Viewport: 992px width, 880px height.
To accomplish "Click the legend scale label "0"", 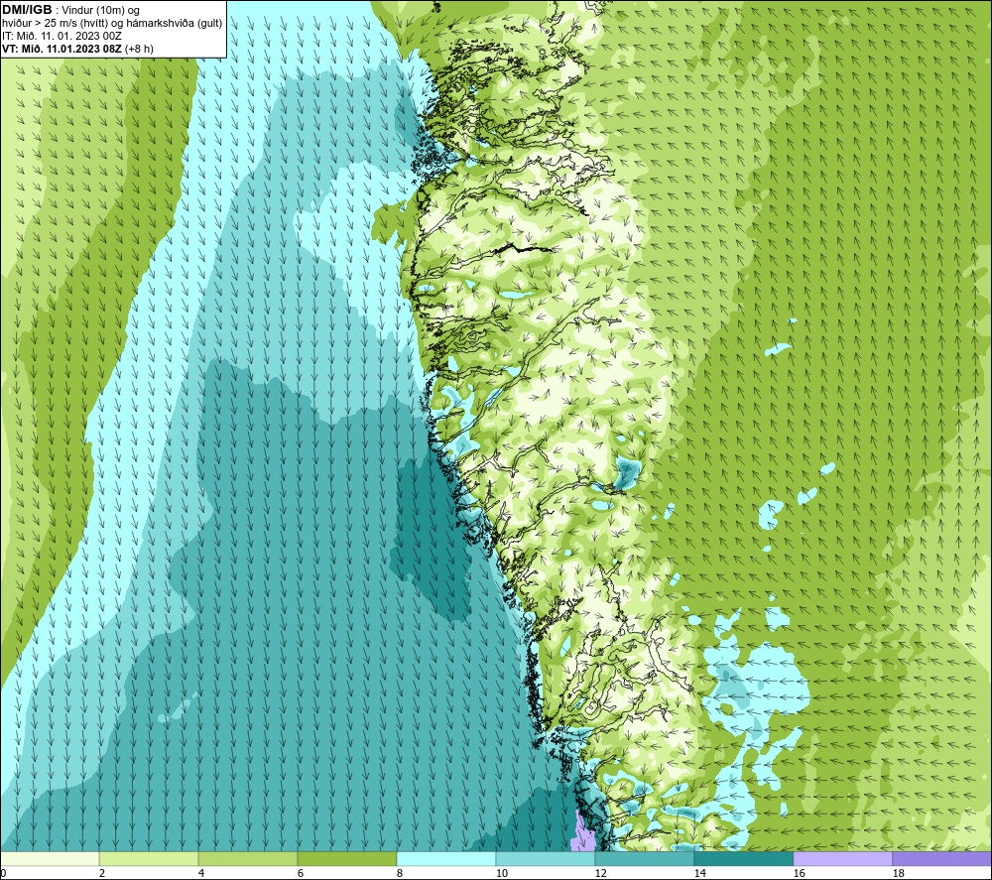I will coord(4,874).
